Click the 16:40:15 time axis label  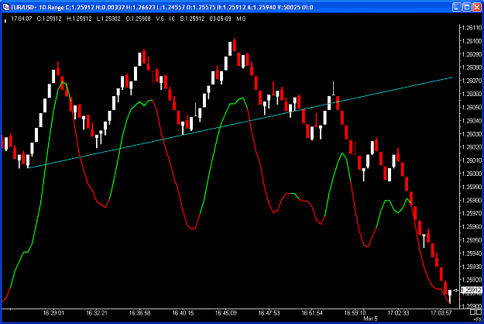(183, 313)
